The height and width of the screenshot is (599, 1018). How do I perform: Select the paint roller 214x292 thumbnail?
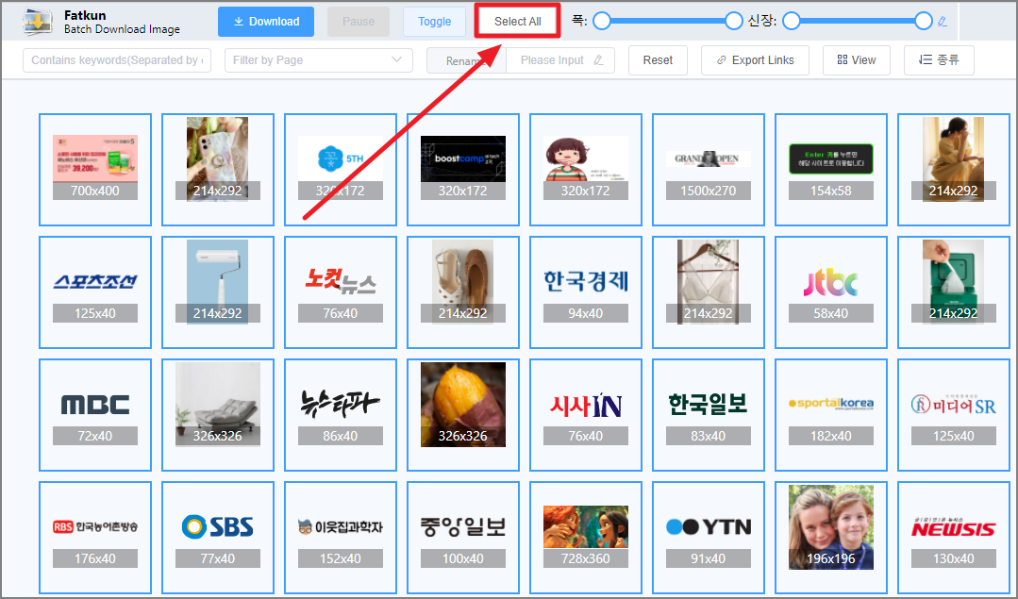coord(218,292)
